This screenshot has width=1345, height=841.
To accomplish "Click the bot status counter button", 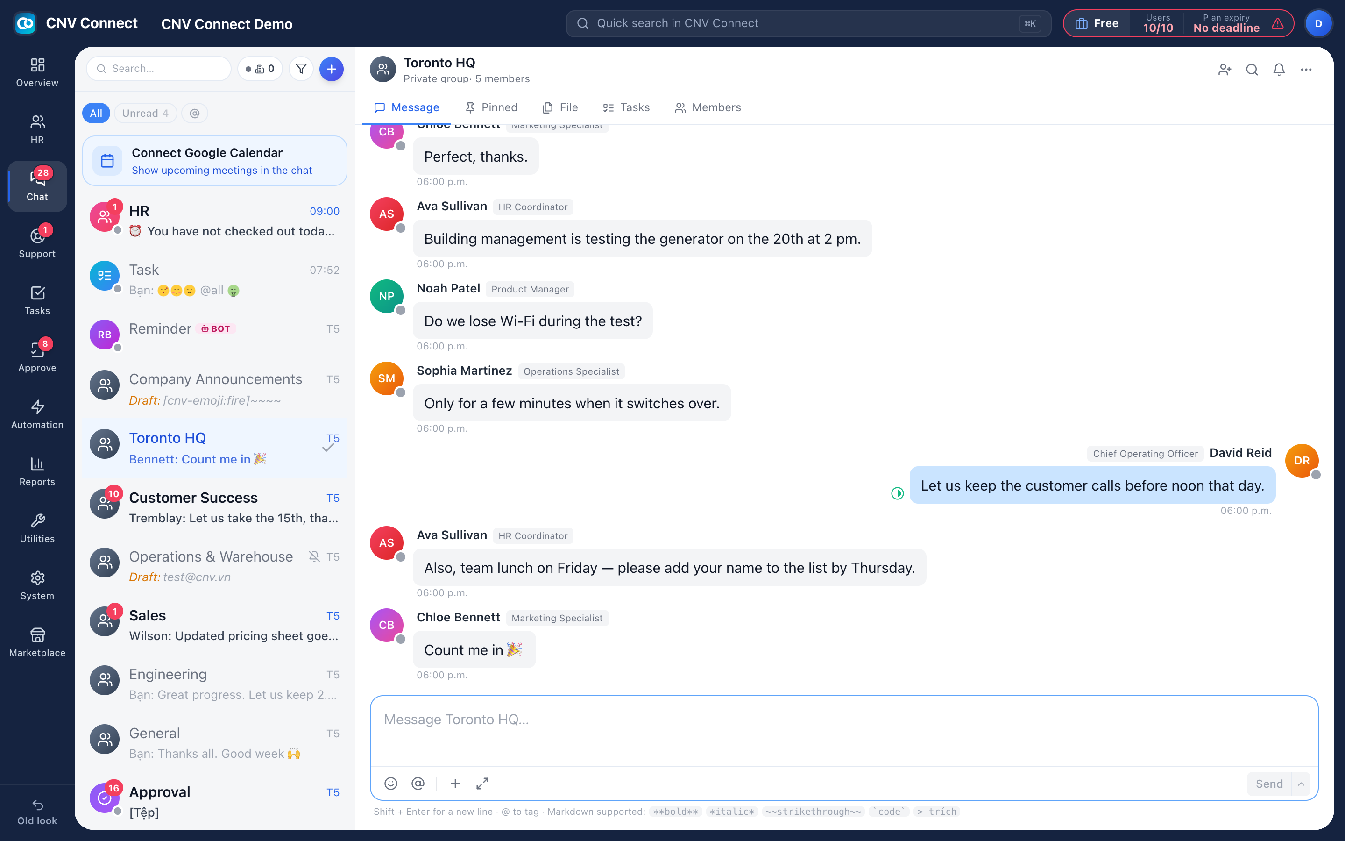I will coord(260,69).
